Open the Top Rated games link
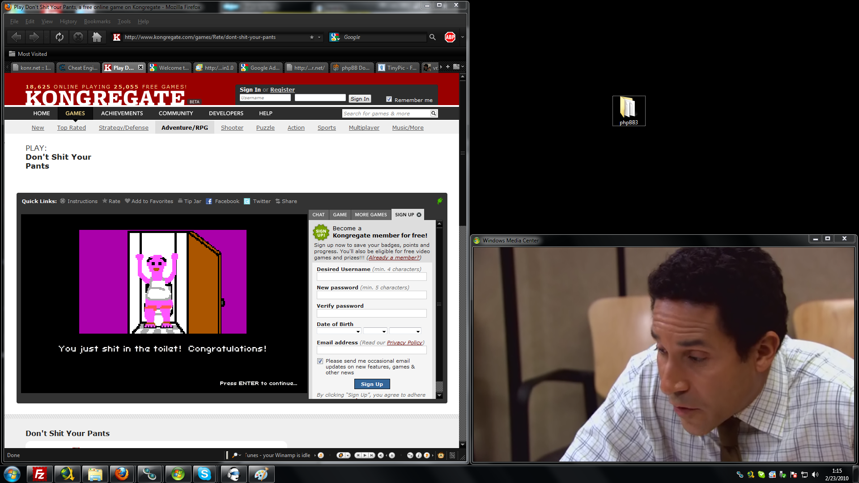The image size is (859, 483). pos(71,128)
